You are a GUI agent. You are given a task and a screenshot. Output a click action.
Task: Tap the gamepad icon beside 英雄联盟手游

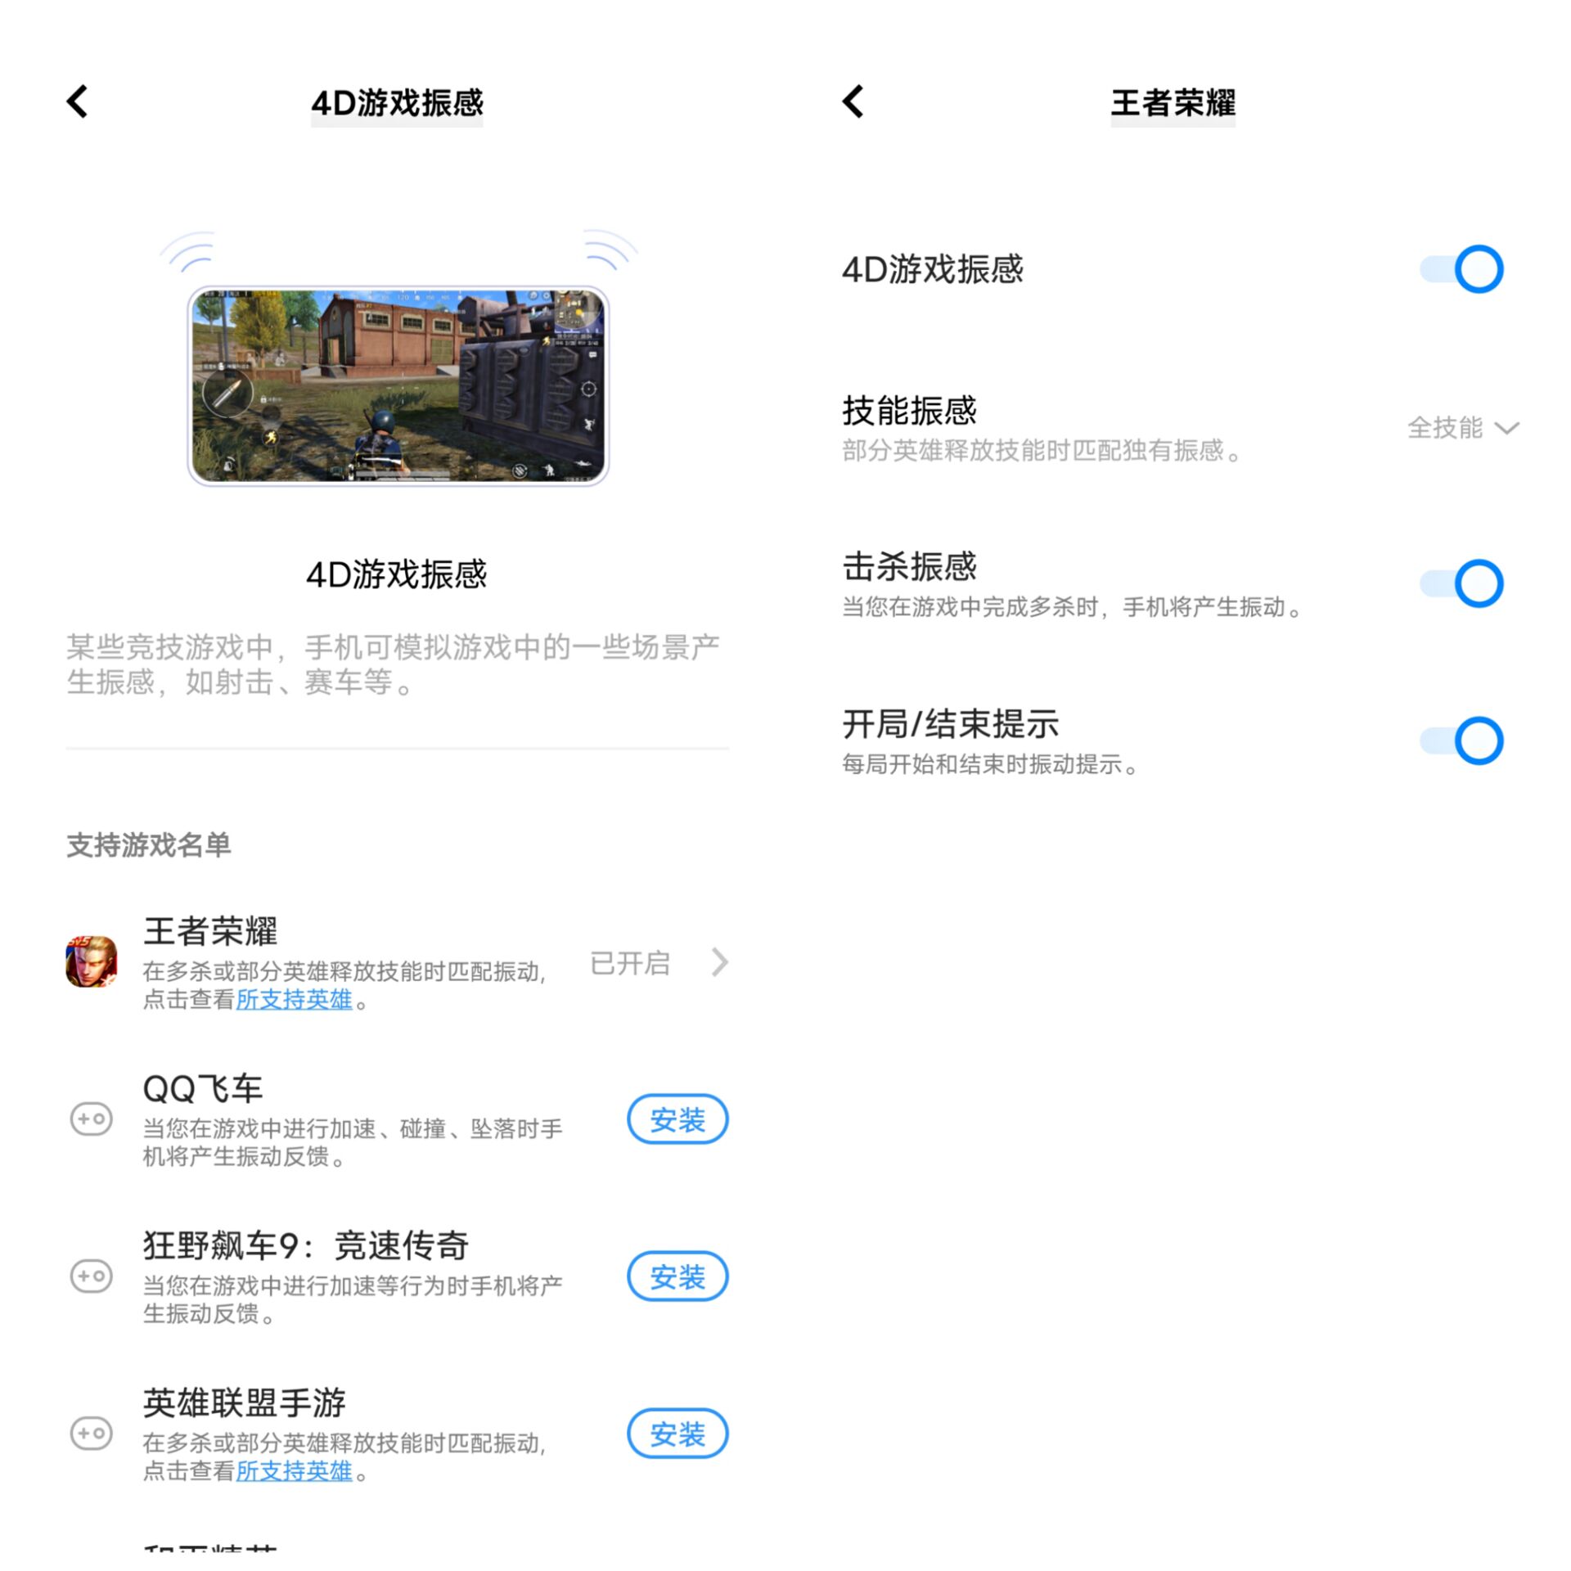(x=91, y=1433)
